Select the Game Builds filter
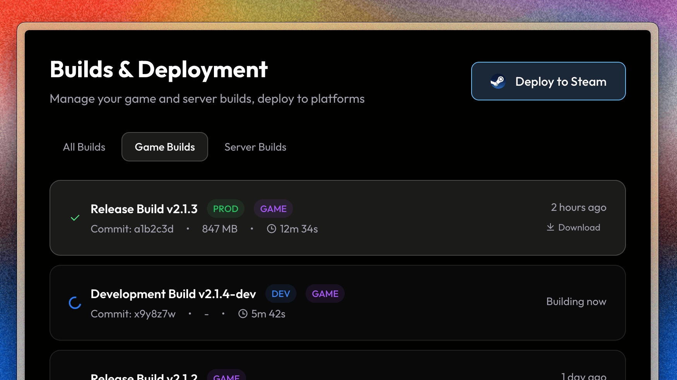The height and width of the screenshot is (380, 677). [x=164, y=147]
